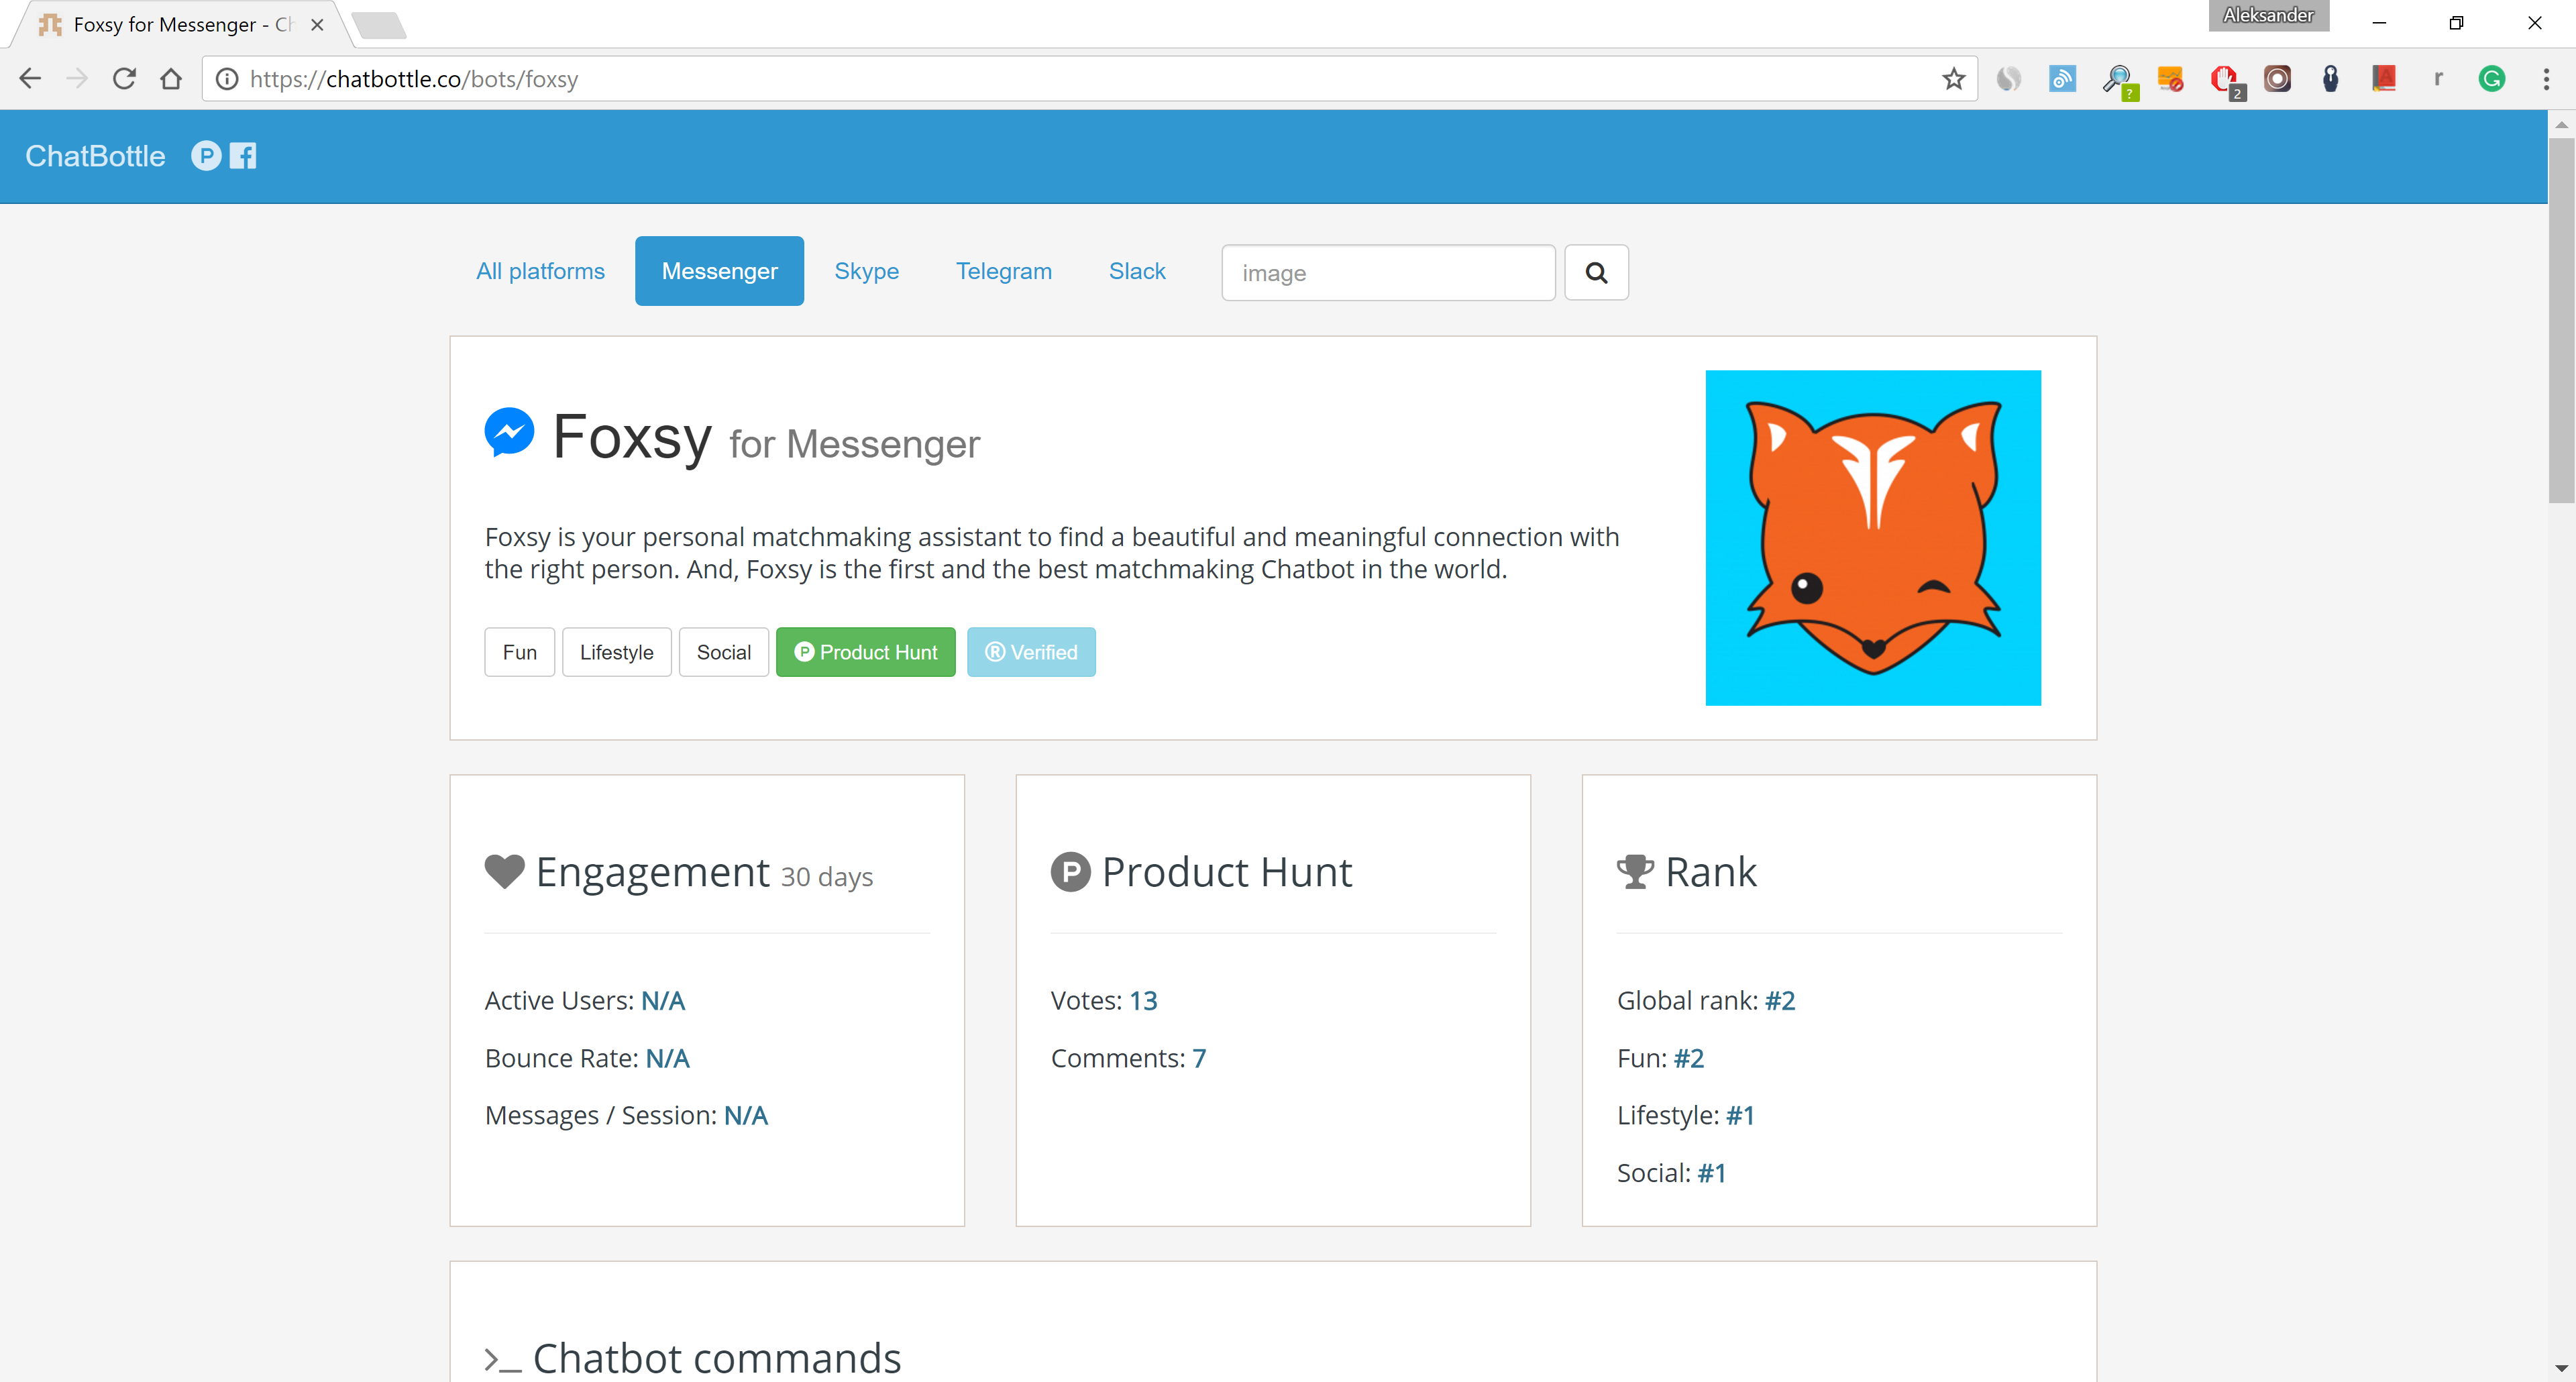This screenshot has height=1382, width=2576.
Task: Click the green Product Hunt tag button
Action: (x=865, y=652)
